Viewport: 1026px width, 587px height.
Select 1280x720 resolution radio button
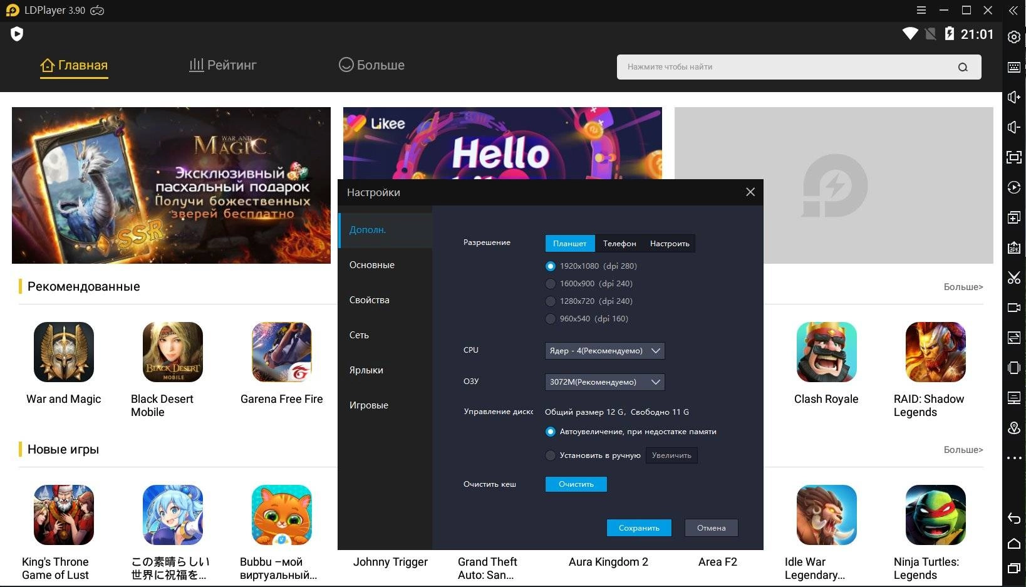point(551,301)
